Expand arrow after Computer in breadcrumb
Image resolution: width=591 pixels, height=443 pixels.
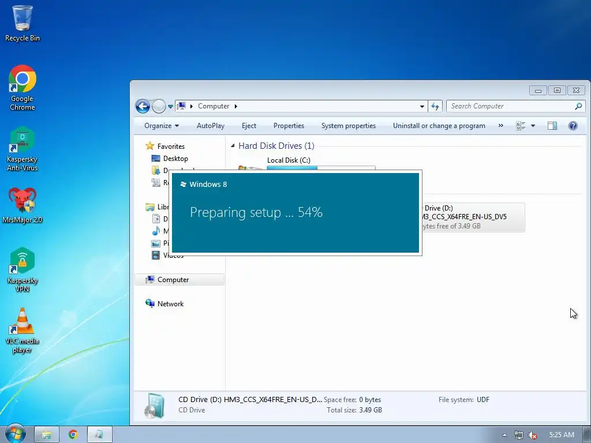tap(236, 106)
